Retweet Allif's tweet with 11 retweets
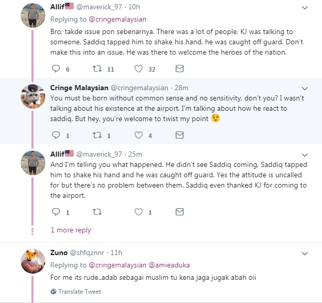 pyautogui.click(x=96, y=69)
